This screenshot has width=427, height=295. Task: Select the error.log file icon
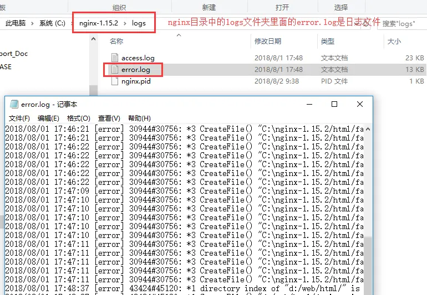point(115,69)
